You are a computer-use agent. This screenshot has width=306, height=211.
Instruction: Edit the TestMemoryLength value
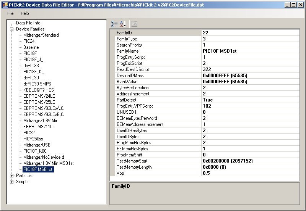point(251,167)
